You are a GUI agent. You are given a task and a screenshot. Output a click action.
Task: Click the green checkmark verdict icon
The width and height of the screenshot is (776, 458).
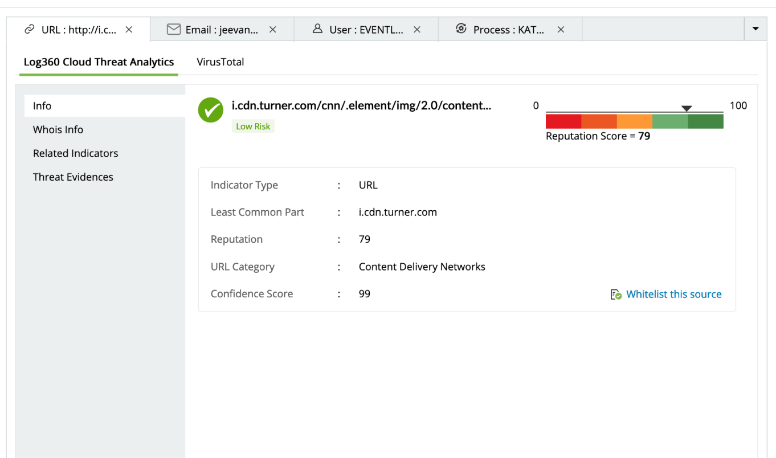[210, 110]
